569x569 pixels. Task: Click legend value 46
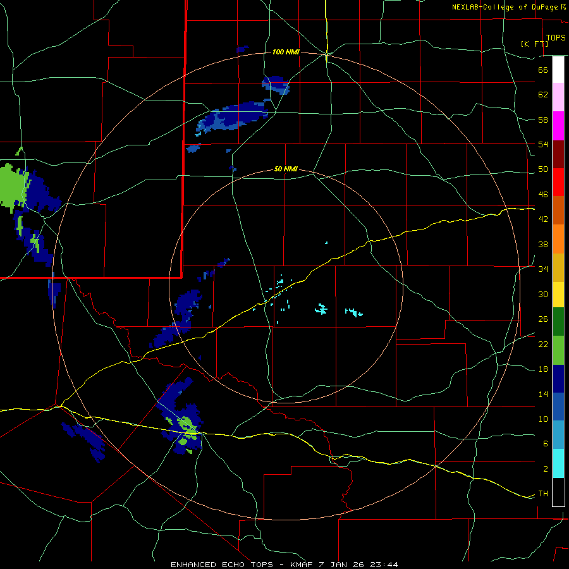pos(543,194)
